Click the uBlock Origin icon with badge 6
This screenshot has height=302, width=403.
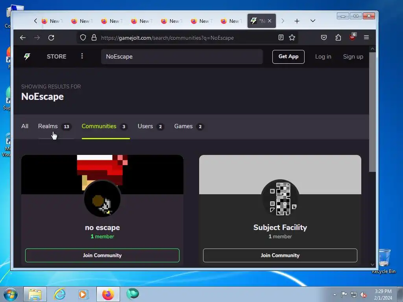tap(352, 37)
